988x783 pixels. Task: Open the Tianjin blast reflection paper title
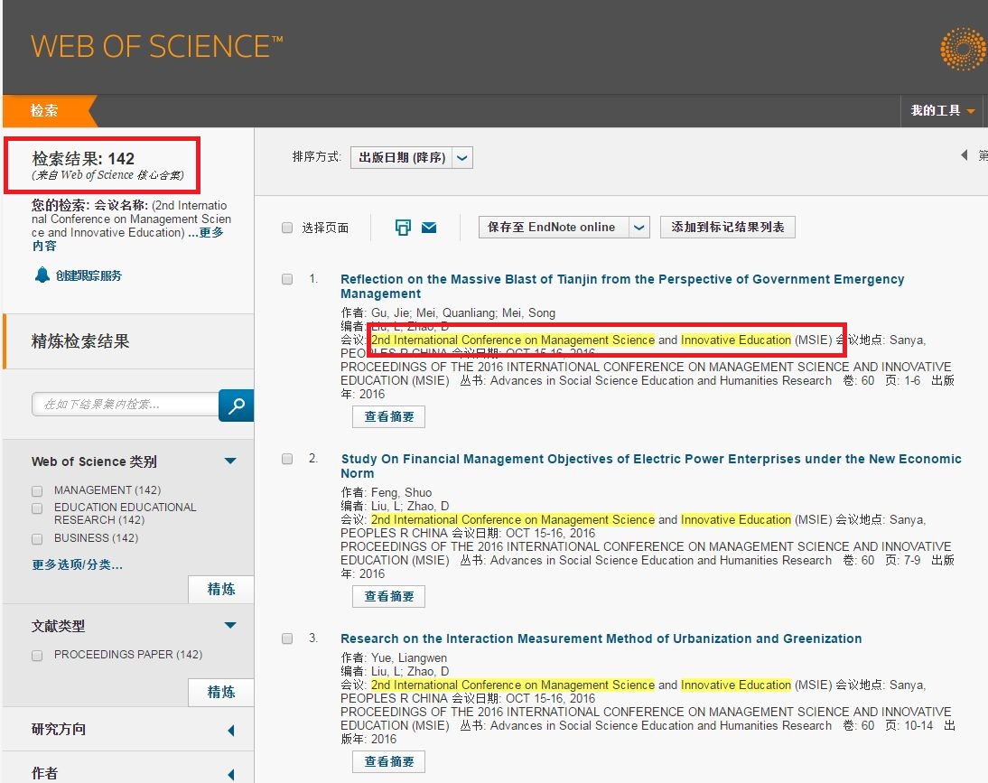622,286
